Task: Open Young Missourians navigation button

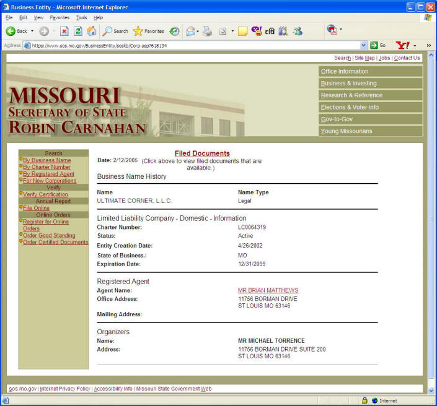Action: pos(371,131)
